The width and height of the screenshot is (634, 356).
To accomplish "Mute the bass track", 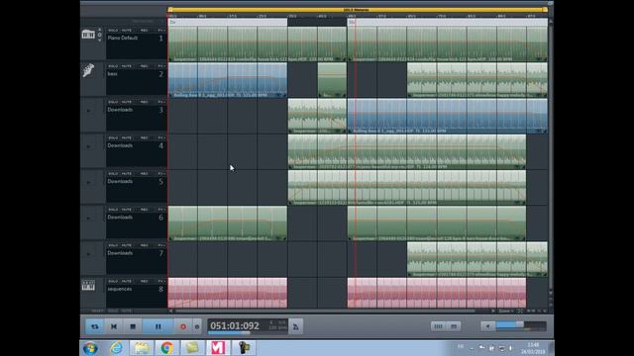I will 127,66.
